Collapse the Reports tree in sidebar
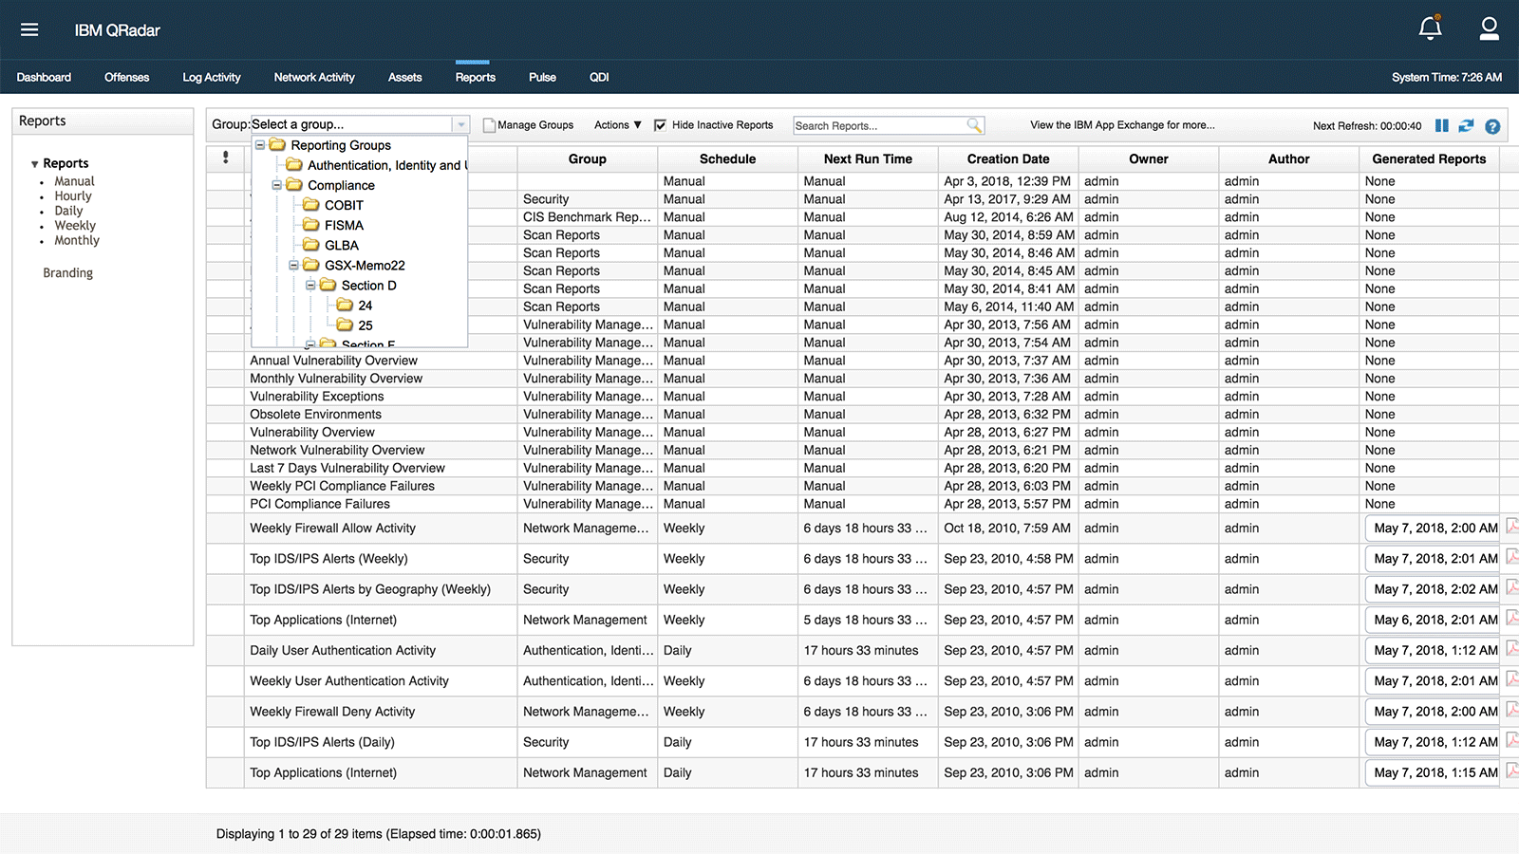Screen dimensions: 1519x854 (x=34, y=164)
